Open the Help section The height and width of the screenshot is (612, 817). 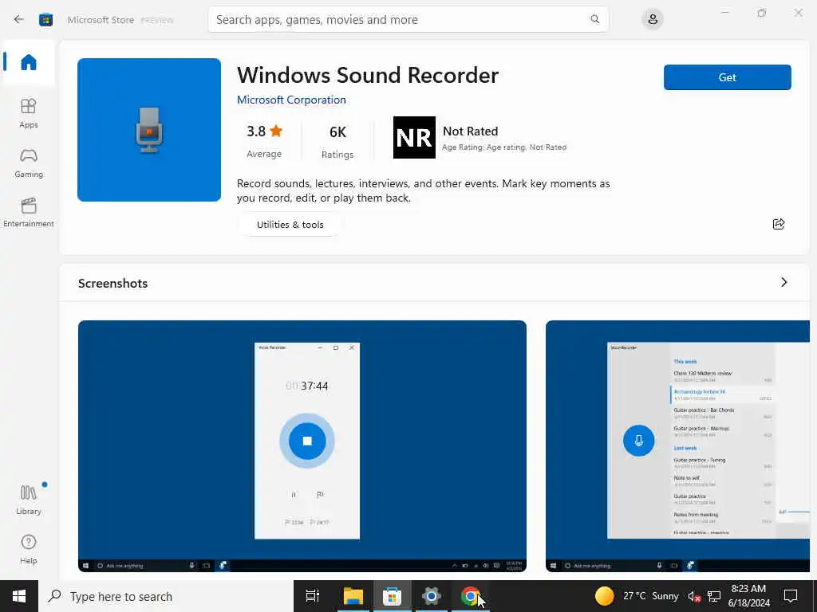pos(29,550)
